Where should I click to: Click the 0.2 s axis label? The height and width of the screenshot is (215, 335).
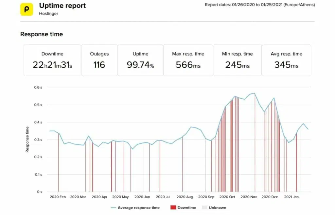[38, 157]
